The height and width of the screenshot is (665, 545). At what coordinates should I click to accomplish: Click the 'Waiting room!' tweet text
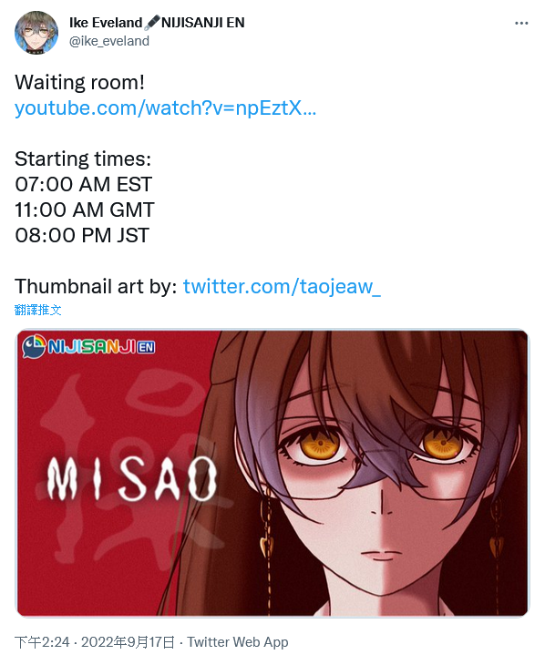(80, 82)
